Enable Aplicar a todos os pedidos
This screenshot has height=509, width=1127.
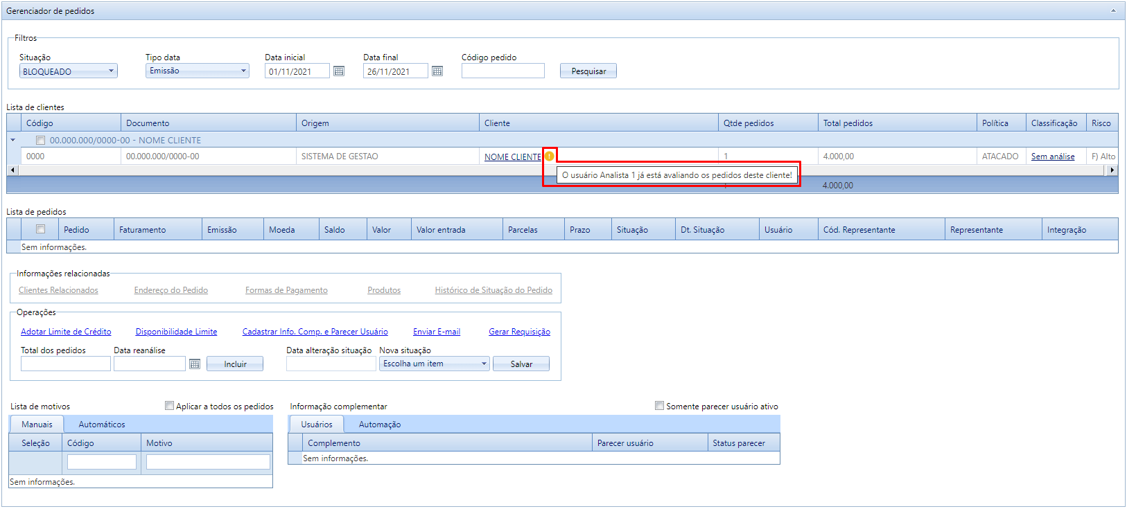point(169,406)
